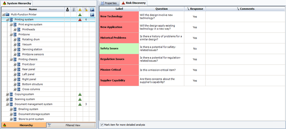
Task: Click the Mission-Critical label cell
Action: pos(119,70)
